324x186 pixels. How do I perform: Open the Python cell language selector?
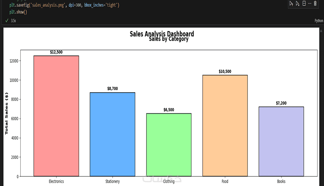pos(318,20)
